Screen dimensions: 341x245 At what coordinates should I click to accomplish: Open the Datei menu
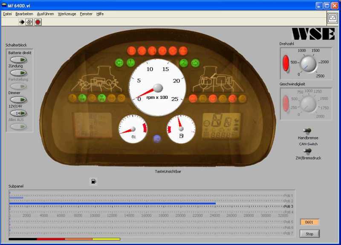tap(7, 14)
